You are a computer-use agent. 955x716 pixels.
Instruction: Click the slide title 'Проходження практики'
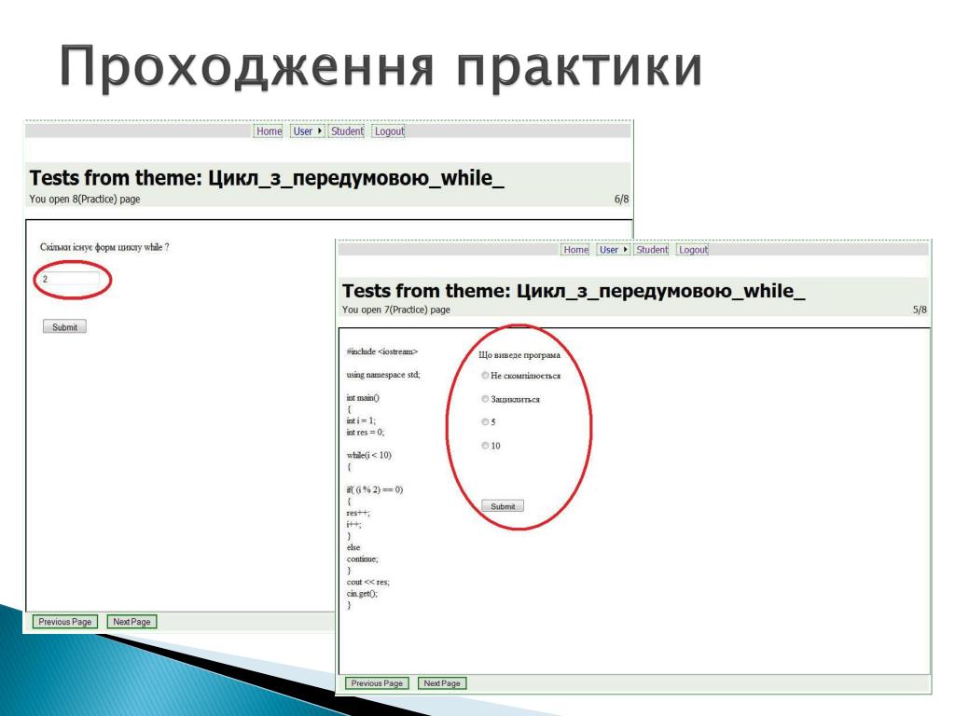[381, 67]
